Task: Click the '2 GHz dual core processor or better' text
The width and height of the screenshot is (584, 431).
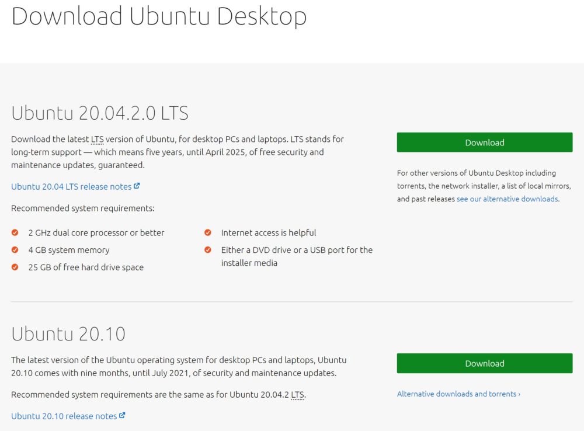Action: coord(96,233)
